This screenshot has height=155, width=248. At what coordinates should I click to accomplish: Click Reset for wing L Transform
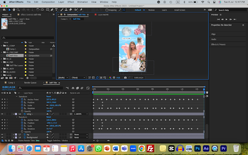coord(48,117)
